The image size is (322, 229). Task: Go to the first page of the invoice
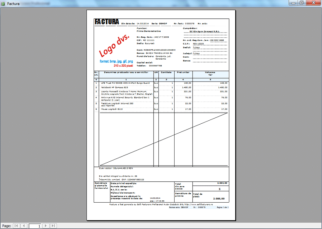coord(16,226)
